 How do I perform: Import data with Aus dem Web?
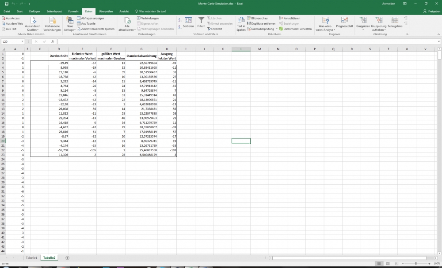coord(12,23)
